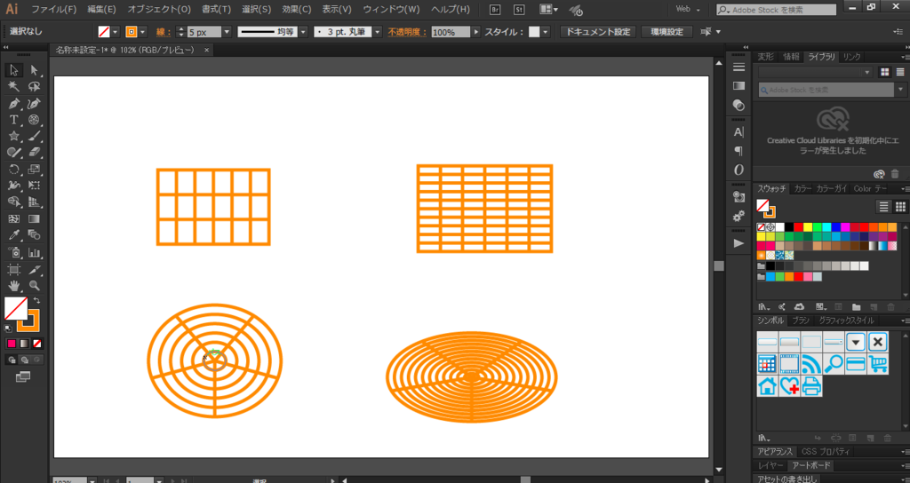Select the Shape Builder tool
The height and width of the screenshot is (483, 910).
pos(14,202)
